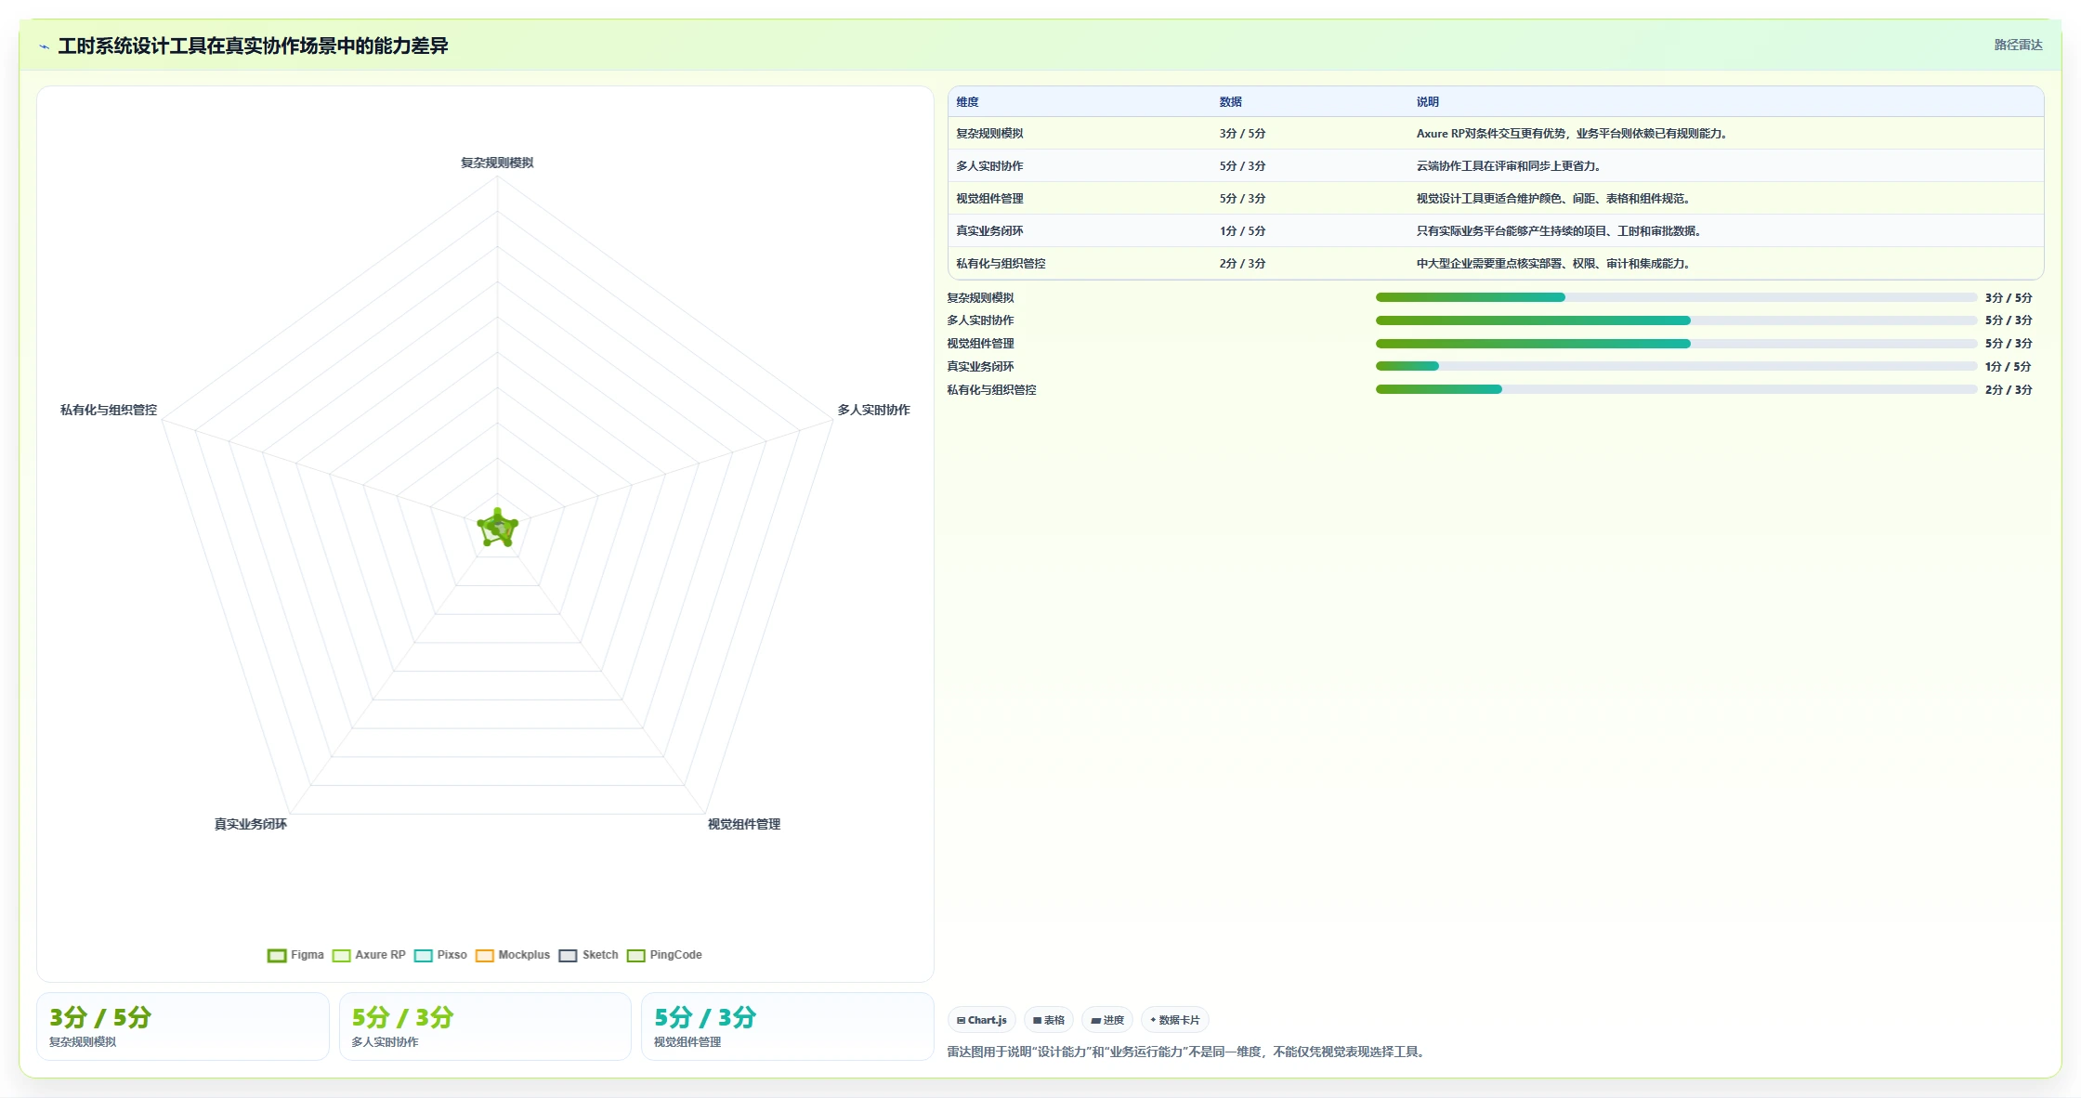Click the green data polygon at the radar center

[498, 529]
